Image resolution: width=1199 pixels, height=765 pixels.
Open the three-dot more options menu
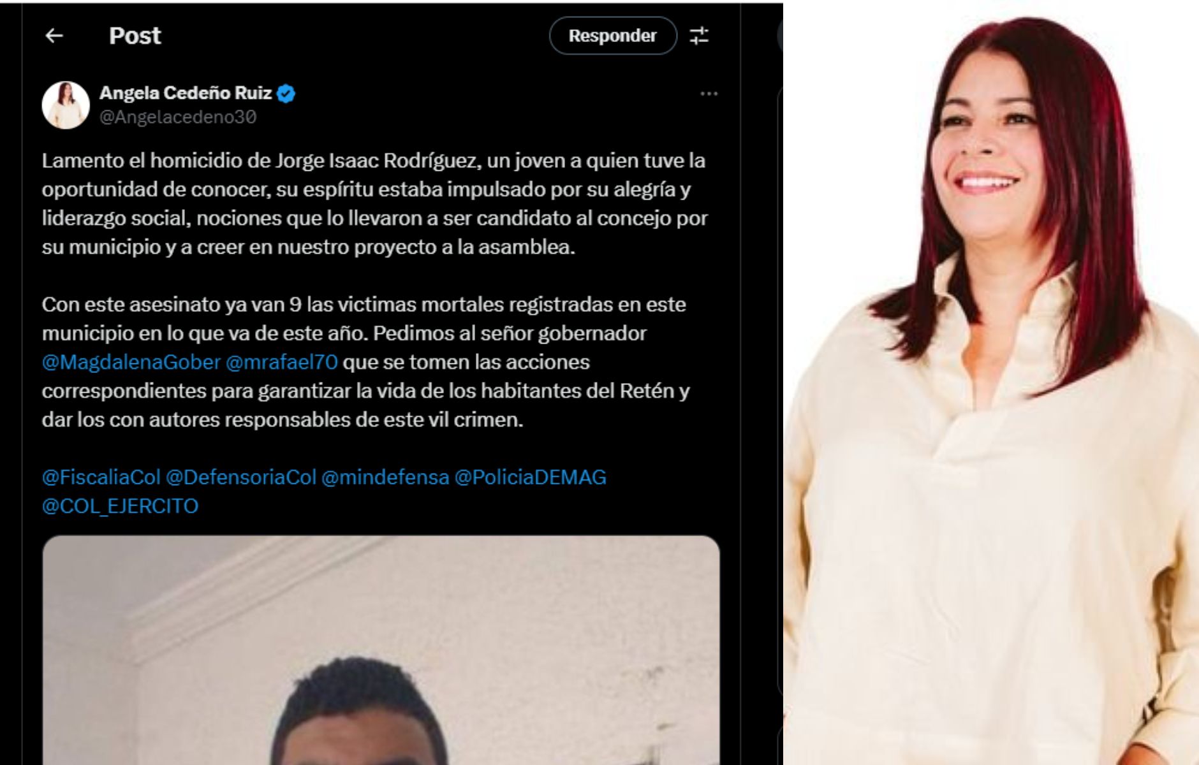click(709, 94)
